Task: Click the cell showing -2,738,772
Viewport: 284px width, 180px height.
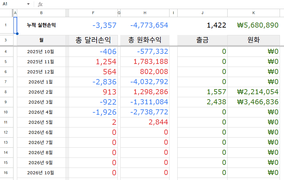Action: [x=145, y=112]
